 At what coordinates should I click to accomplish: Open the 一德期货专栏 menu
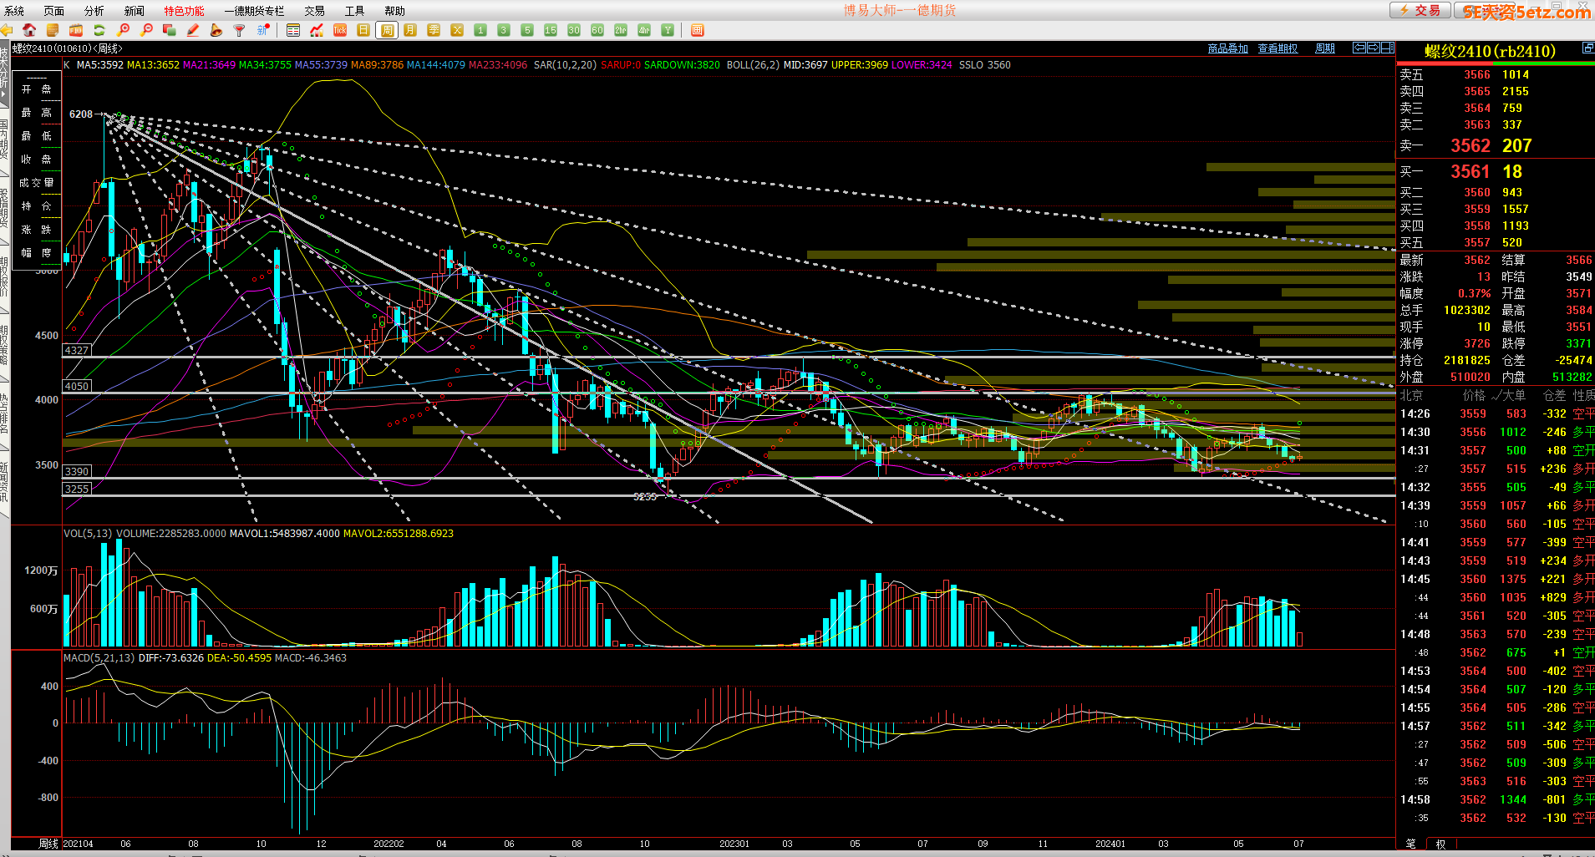(x=255, y=11)
